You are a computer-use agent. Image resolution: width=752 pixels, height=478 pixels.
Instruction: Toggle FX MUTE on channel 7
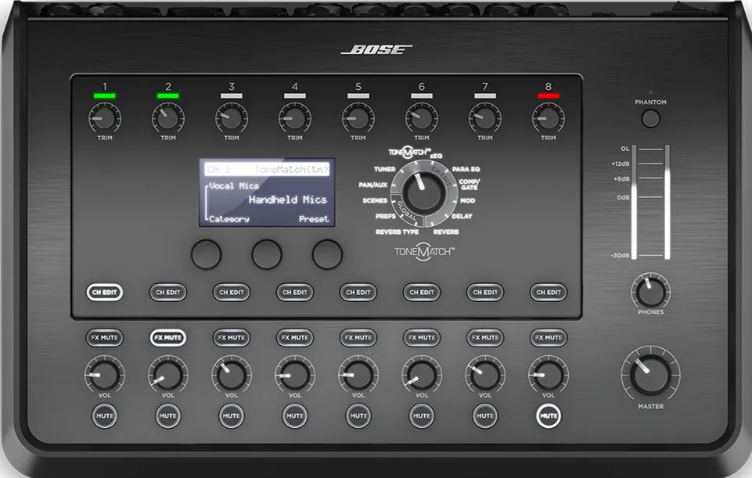(x=485, y=337)
